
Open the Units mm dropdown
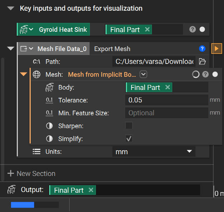click(x=154, y=152)
